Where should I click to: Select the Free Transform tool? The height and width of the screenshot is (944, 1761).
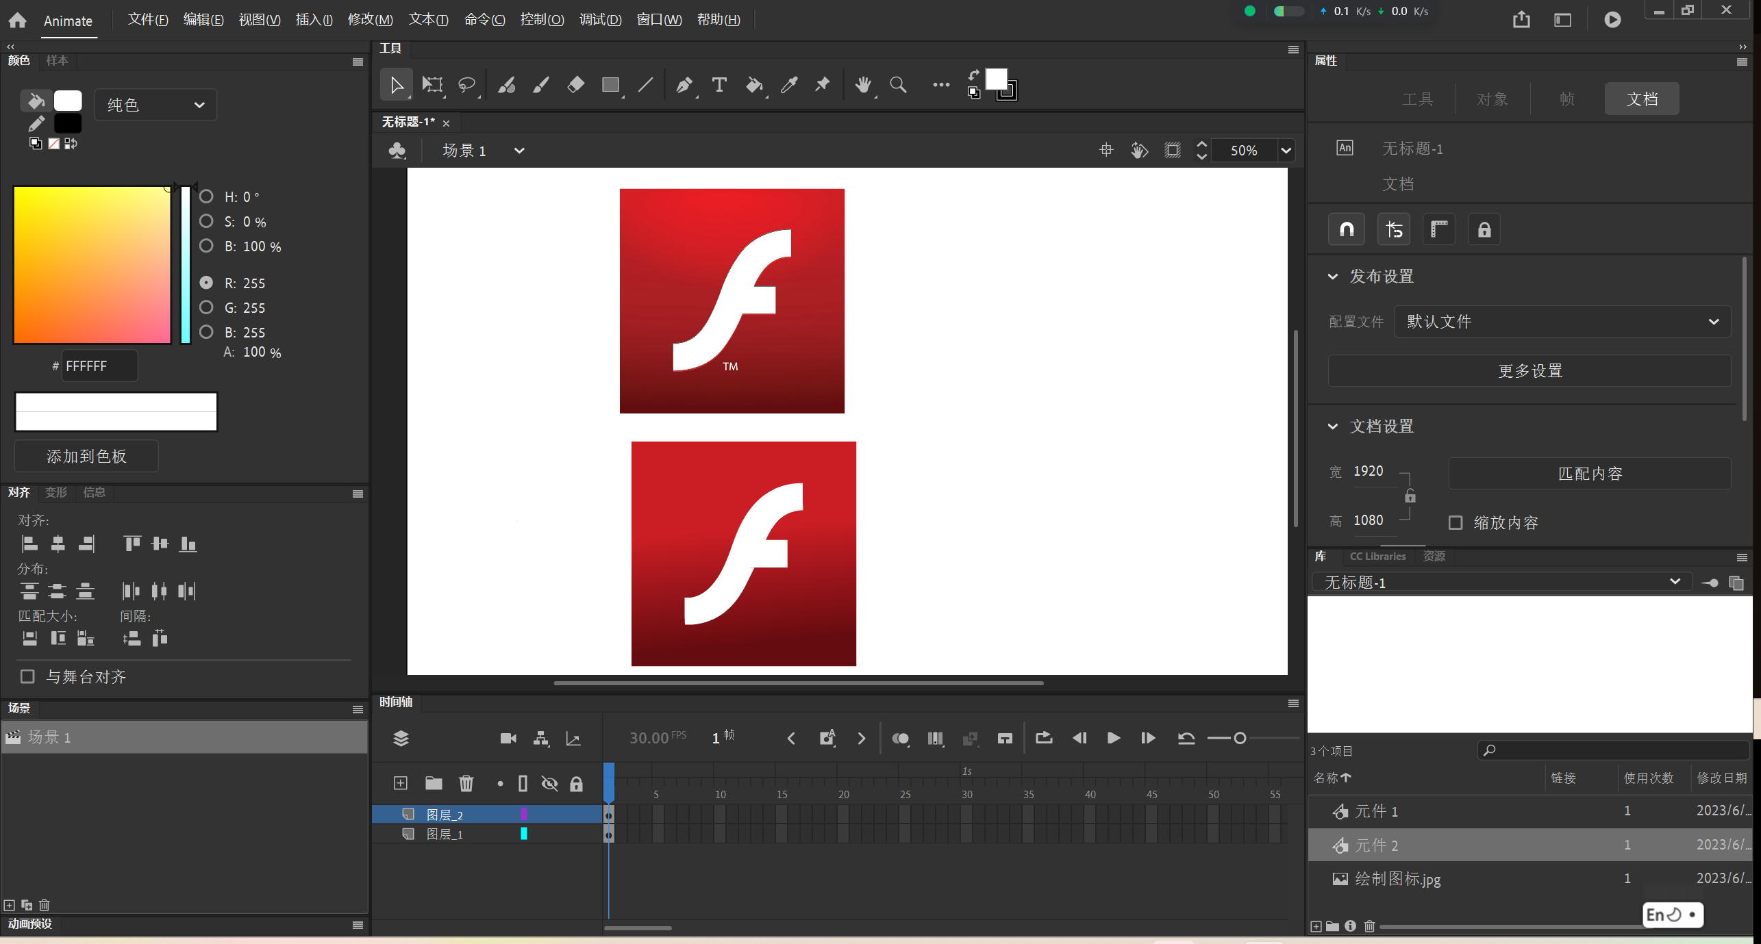[x=432, y=85]
